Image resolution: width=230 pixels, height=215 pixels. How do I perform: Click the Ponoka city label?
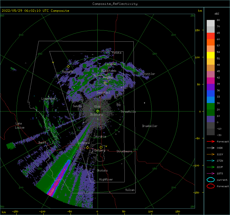(117, 53)
